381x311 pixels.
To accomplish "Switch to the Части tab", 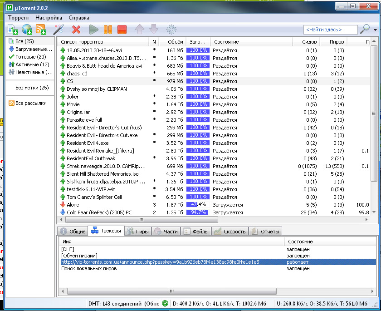I will coord(166,231).
